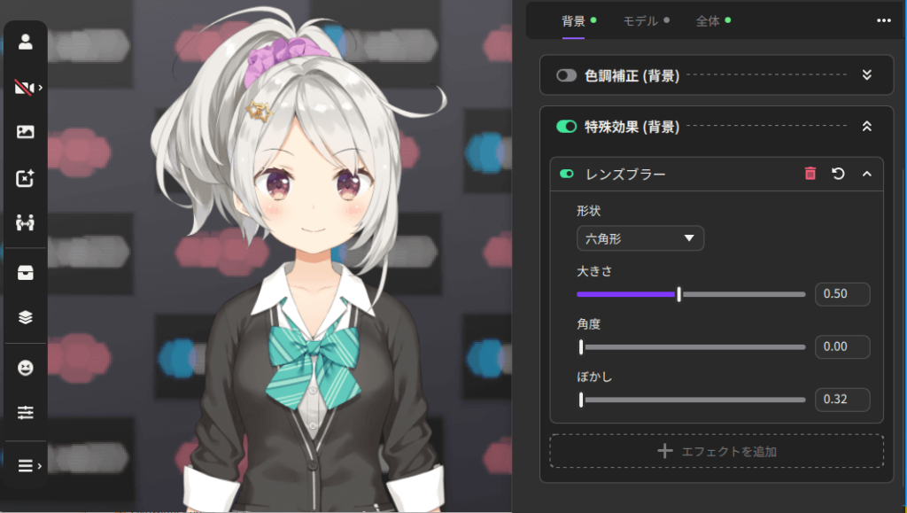Screen dimensions: 907x513
Task: Open the avatar person icon in sidebar
Action: click(x=25, y=41)
